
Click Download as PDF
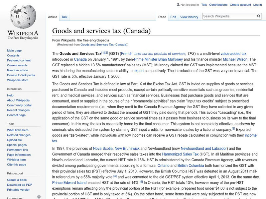click(20, 185)
